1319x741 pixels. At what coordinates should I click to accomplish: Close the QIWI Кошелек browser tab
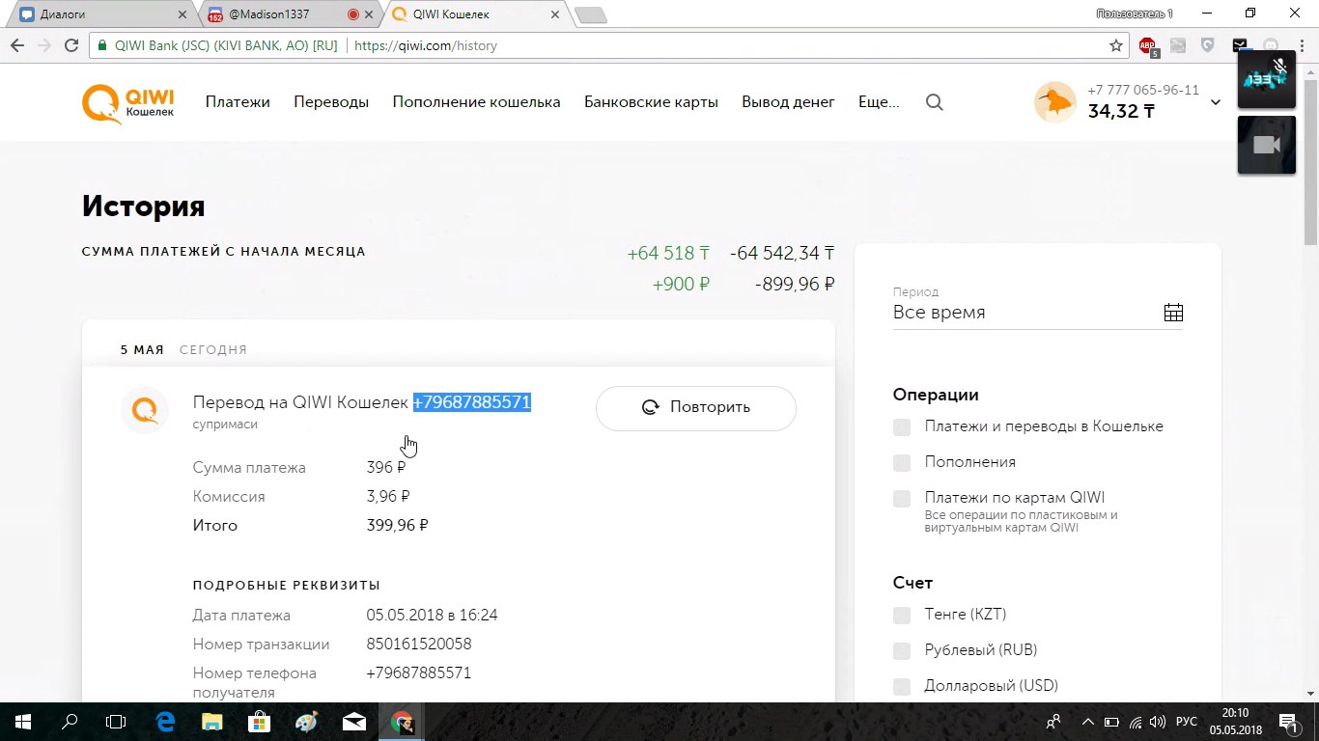[554, 14]
